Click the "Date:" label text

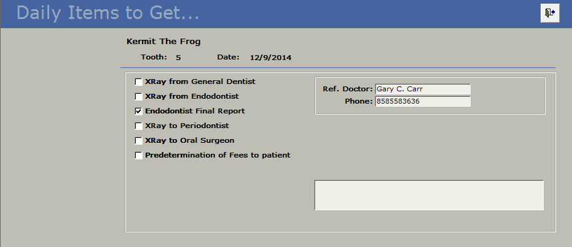(x=228, y=58)
